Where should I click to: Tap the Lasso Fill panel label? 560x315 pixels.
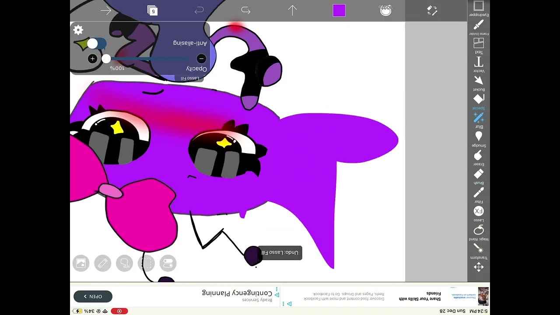pyautogui.click(x=190, y=78)
